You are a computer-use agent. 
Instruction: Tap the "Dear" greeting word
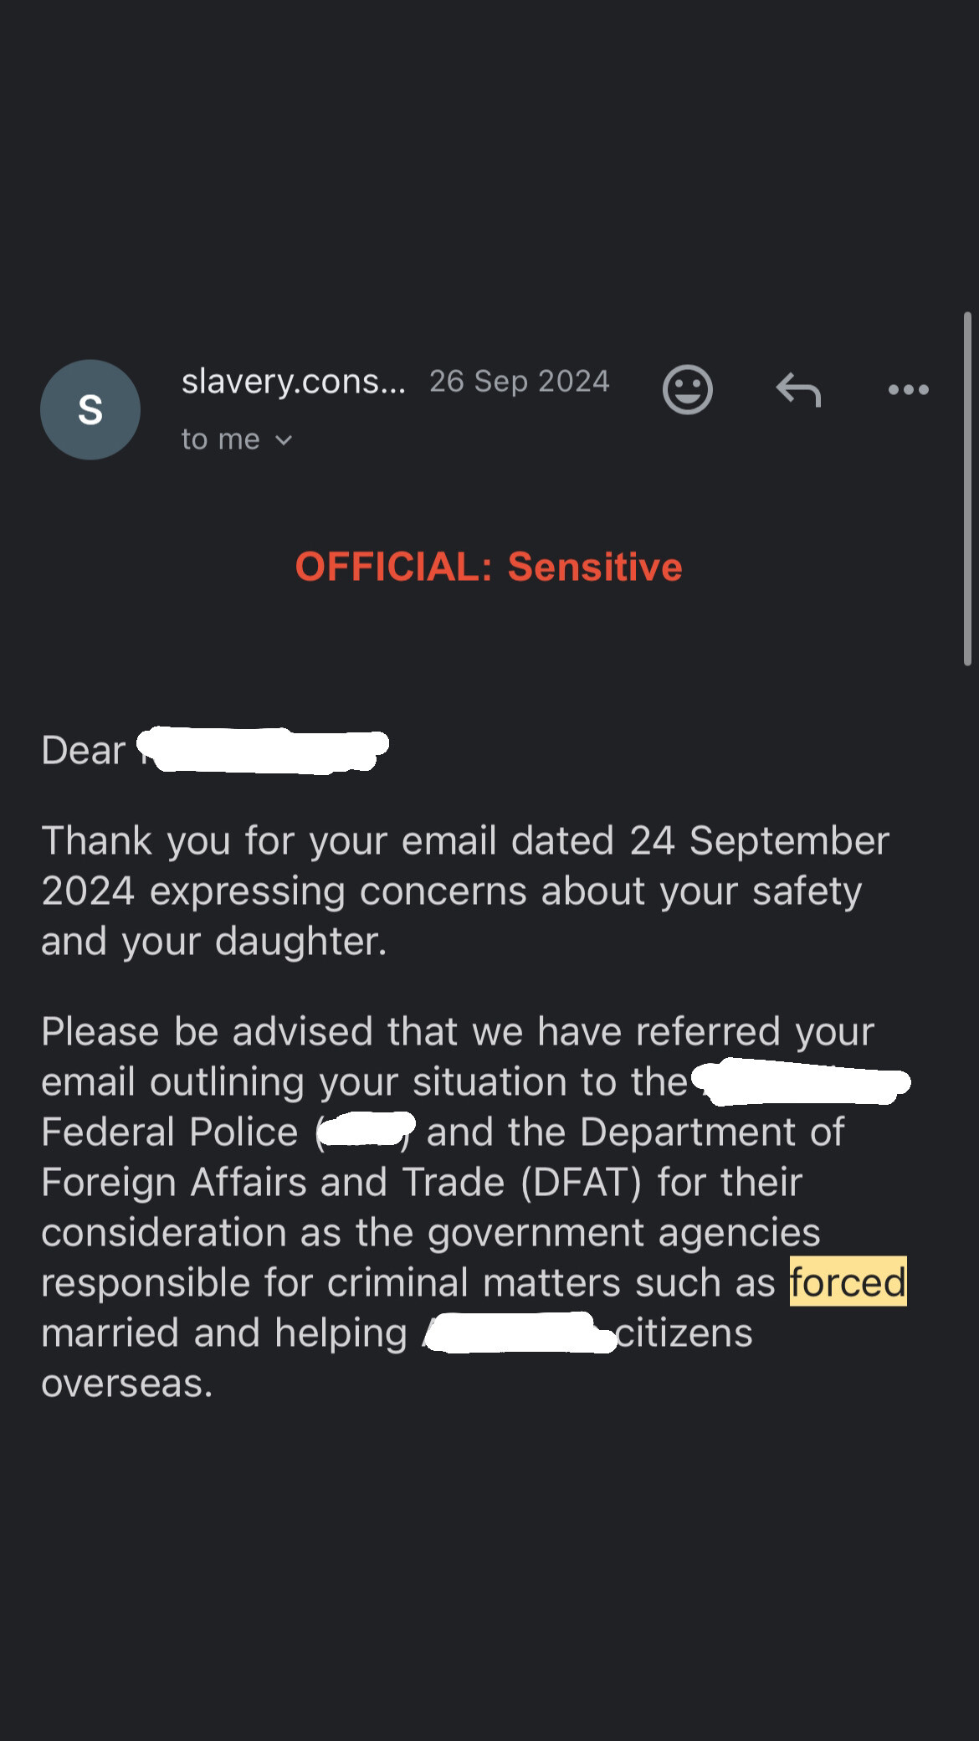pyautogui.click(x=83, y=750)
